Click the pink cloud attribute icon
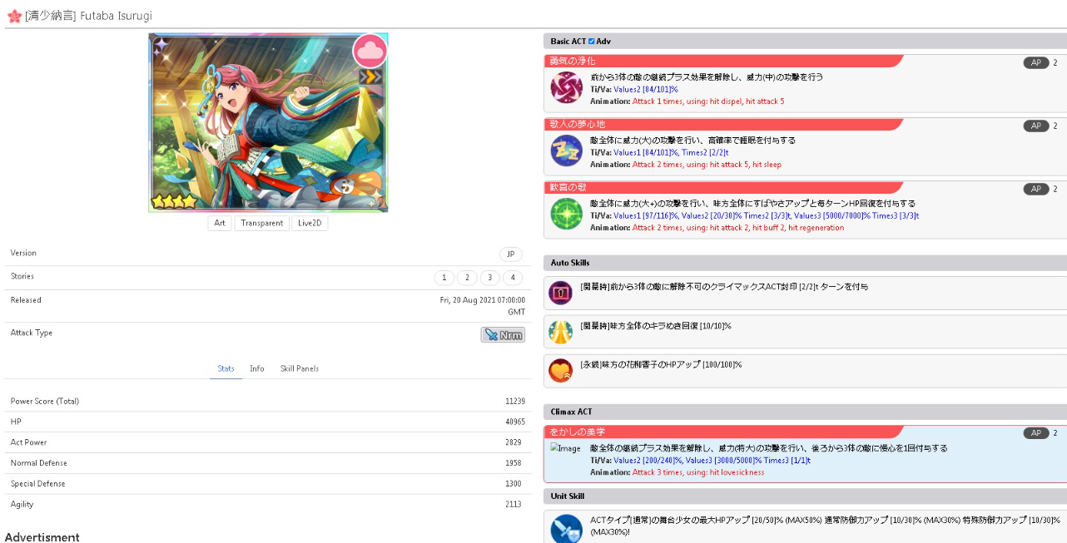The height and width of the screenshot is (543, 1067). 370,51
